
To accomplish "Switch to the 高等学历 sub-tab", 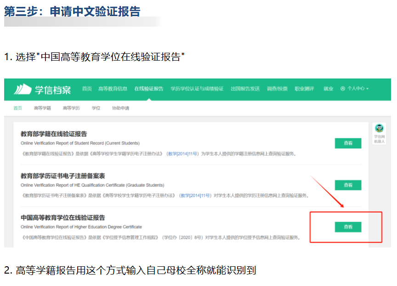I will [x=71, y=108].
